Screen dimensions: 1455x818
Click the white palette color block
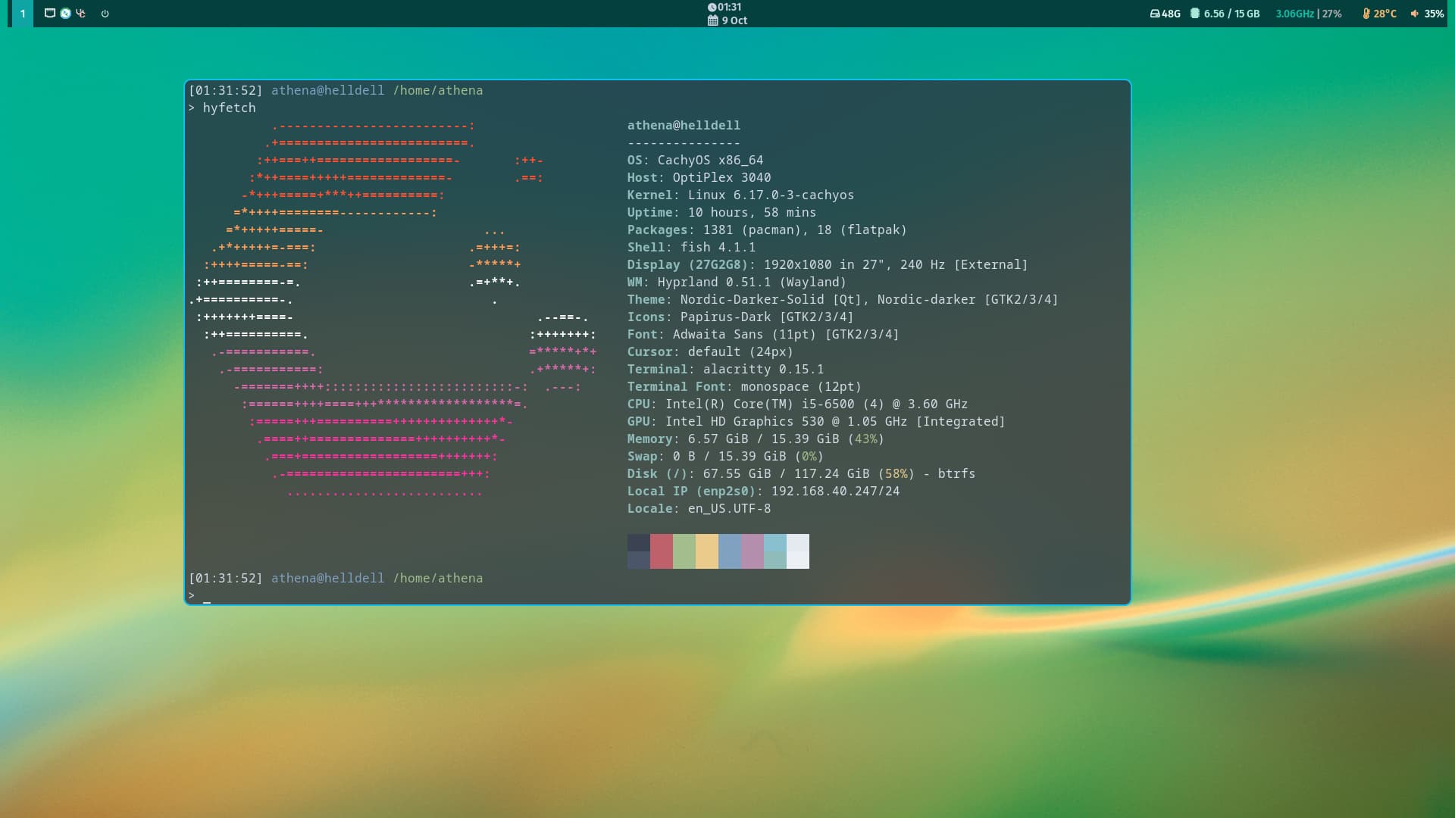coord(797,551)
